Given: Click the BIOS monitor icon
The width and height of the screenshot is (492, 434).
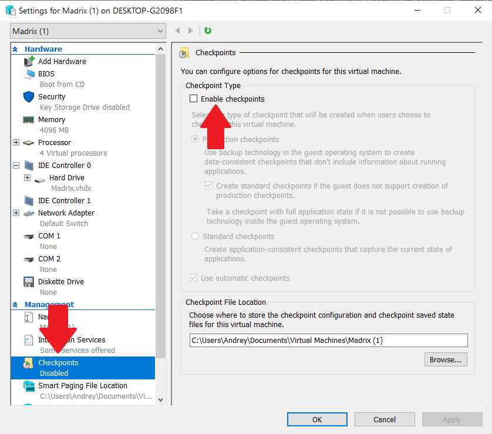Looking at the screenshot, I should tap(29, 74).
